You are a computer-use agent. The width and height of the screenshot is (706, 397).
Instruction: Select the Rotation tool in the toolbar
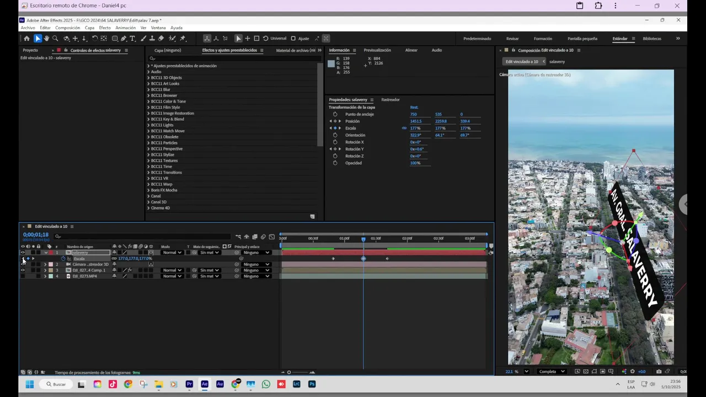coord(95,39)
